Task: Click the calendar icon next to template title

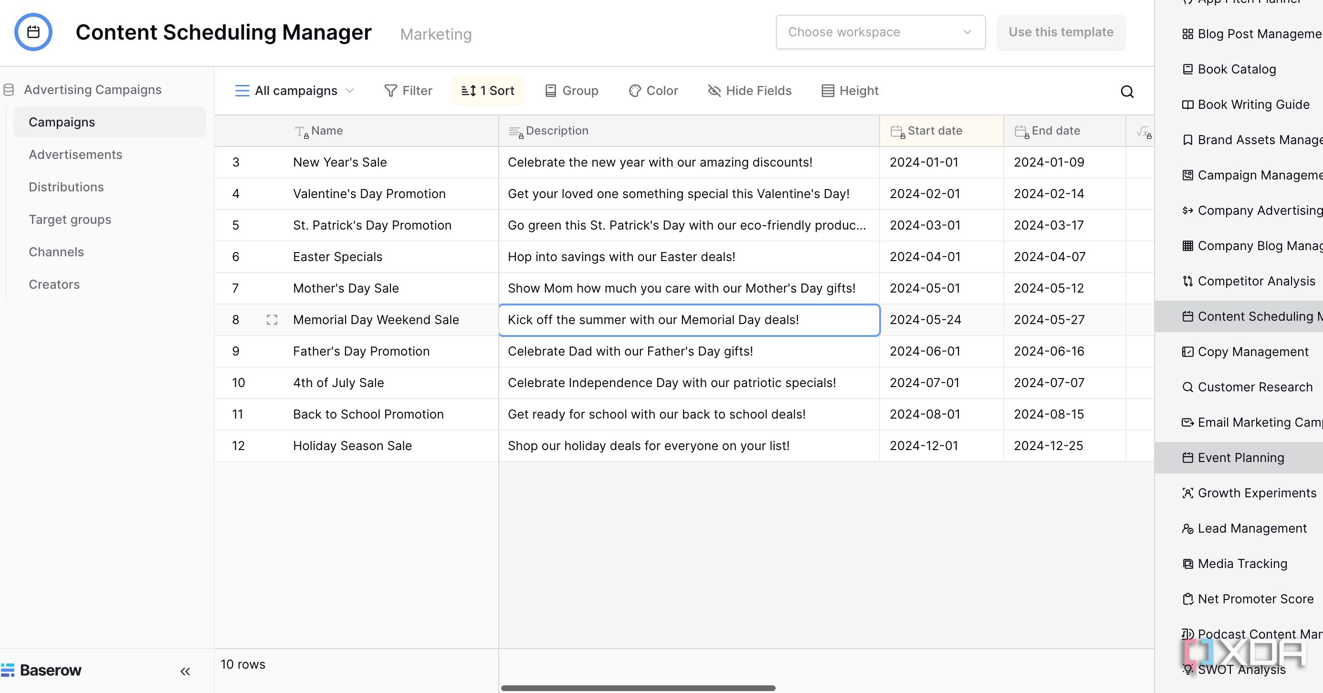Action: tap(33, 32)
